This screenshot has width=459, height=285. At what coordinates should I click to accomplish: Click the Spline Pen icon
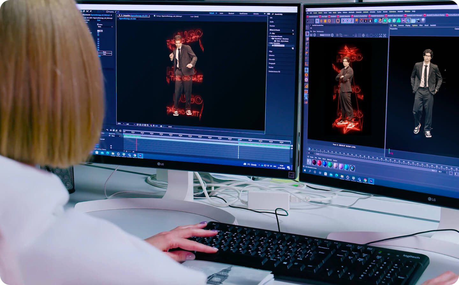click(x=381, y=21)
